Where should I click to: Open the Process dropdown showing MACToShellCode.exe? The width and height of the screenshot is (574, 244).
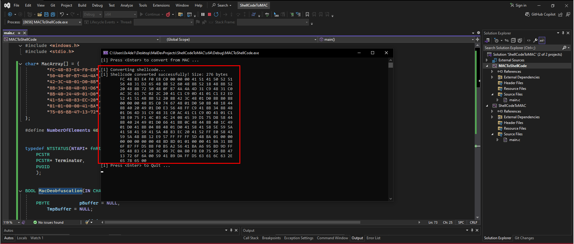click(52, 22)
